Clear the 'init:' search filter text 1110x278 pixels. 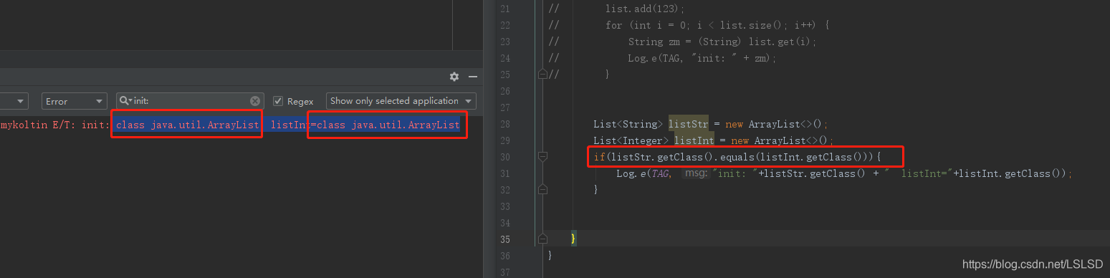(x=255, y=101)
